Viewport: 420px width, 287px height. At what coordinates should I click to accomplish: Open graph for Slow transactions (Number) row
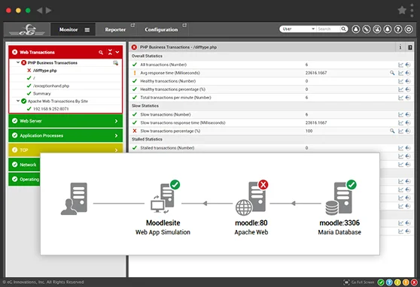[x=400, y=114]
